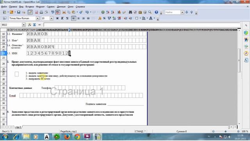Open the font size dropdown
This screenshot has width=250, height=141.
coord(51,18)
